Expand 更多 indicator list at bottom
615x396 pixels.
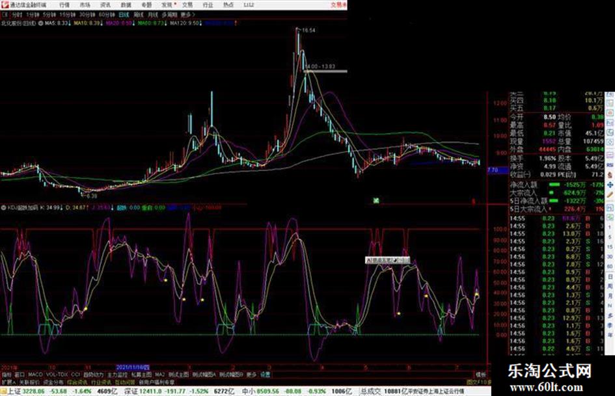click(251, 375)
